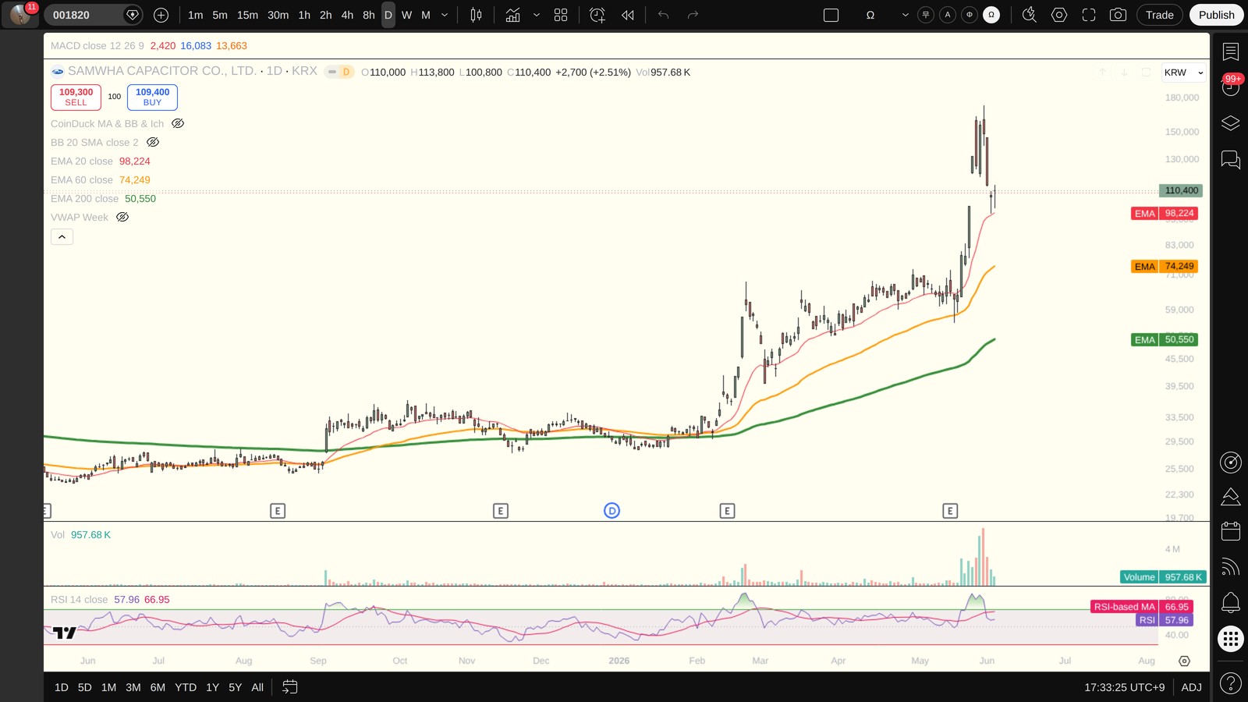This screenshot has height=702, width=1248.
Task: Open the time axis settings gear
Action: pos(1184,661)
